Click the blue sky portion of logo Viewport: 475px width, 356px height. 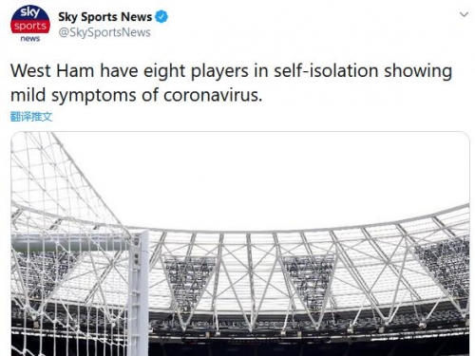(30, 13)
